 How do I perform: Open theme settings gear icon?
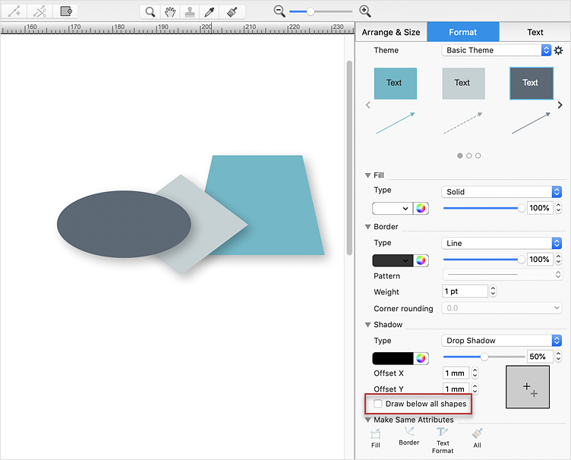coord(559,50)
